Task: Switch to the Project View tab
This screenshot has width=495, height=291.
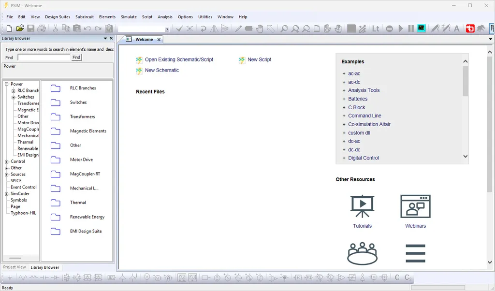Action: click(15, 267)
